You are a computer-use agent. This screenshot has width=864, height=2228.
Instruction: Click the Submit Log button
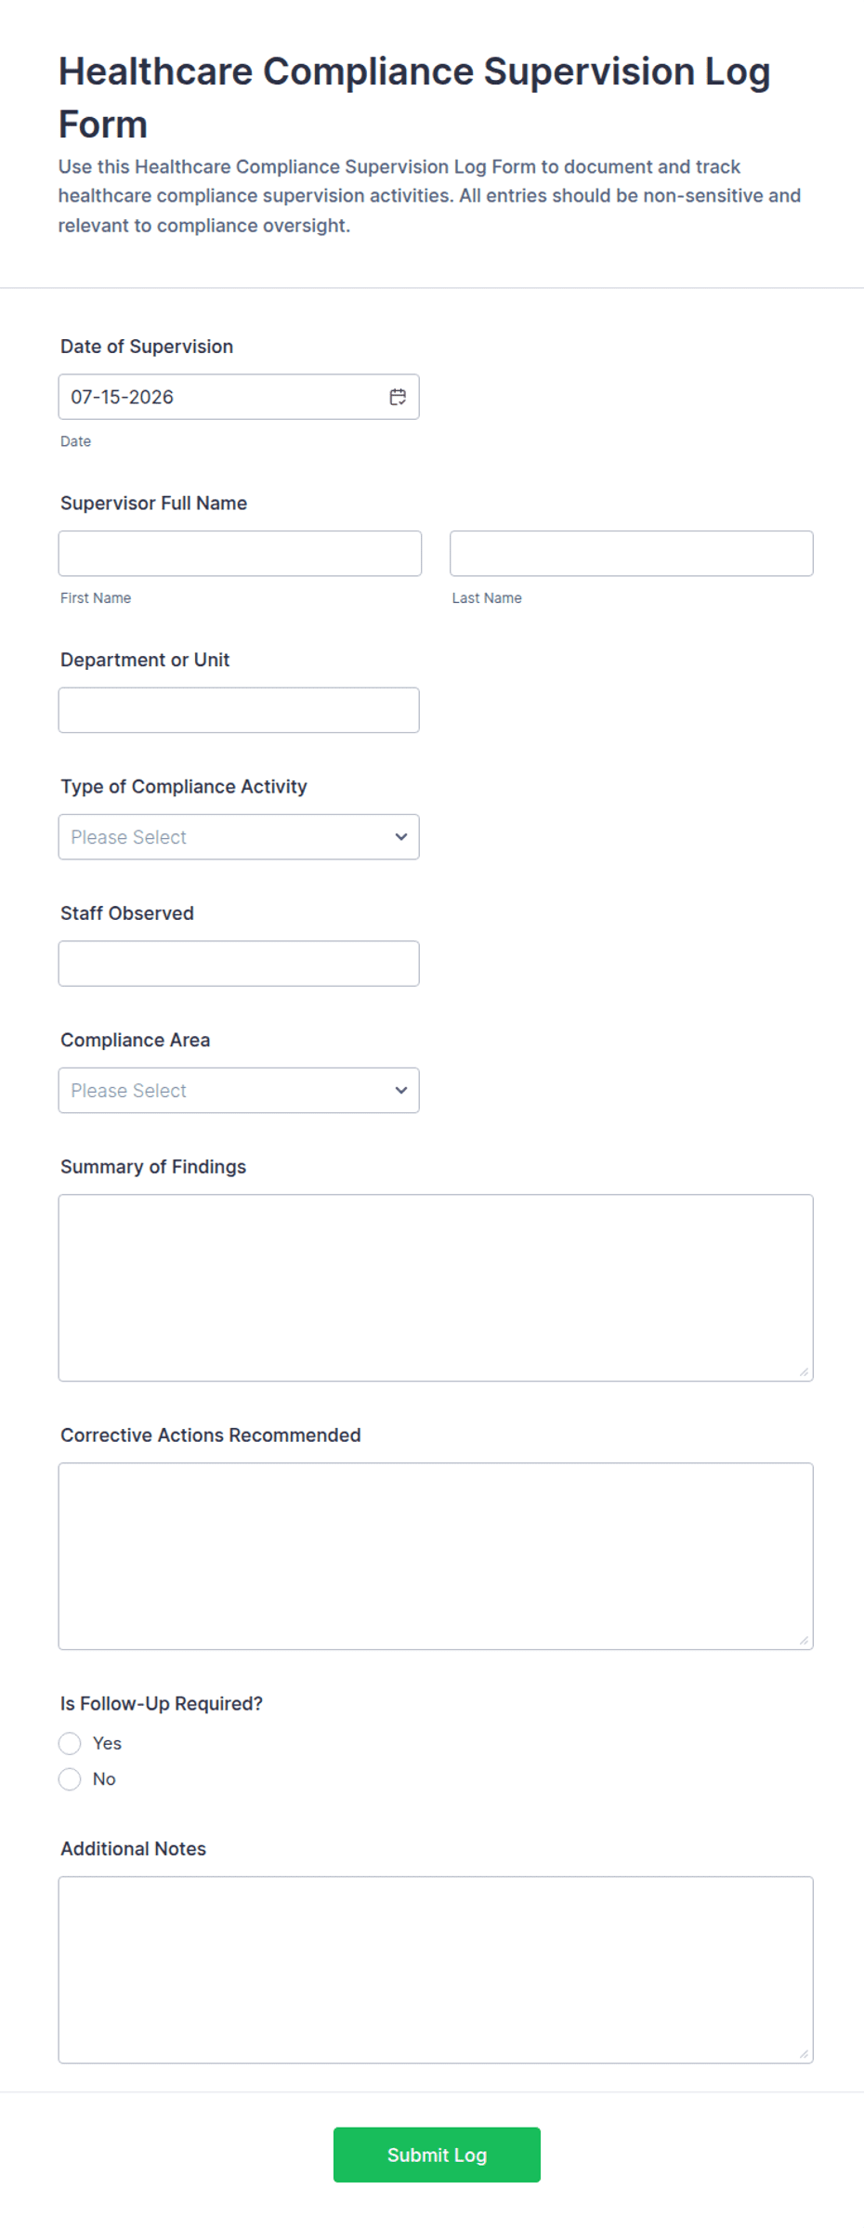pos(437,2155)
